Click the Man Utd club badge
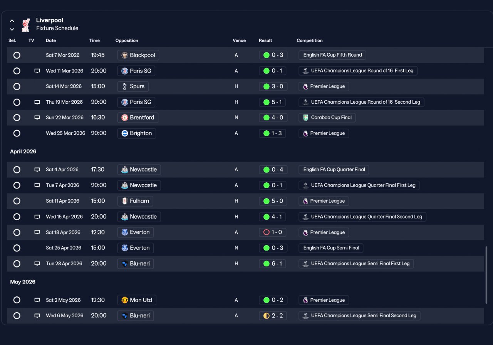 [124, 300]
